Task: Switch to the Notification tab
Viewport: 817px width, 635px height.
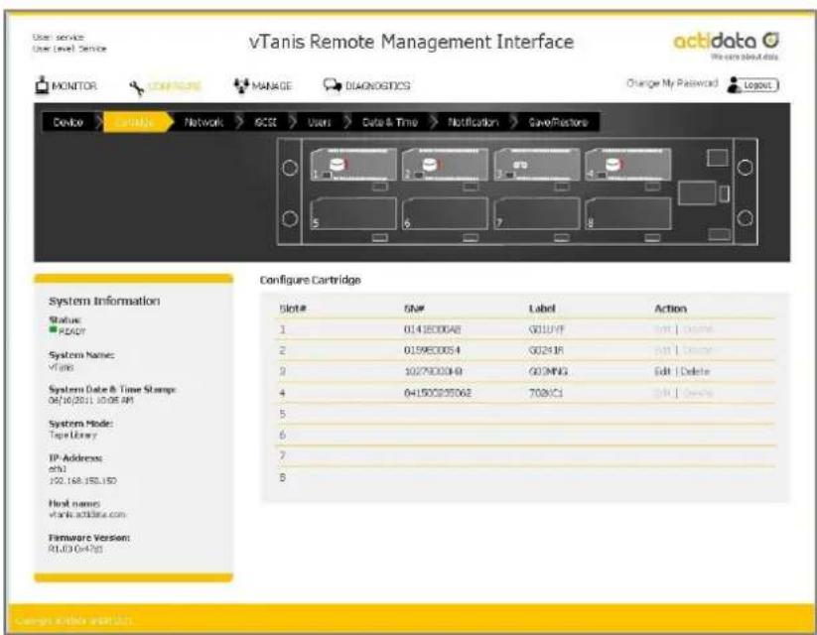Action: 474,122
